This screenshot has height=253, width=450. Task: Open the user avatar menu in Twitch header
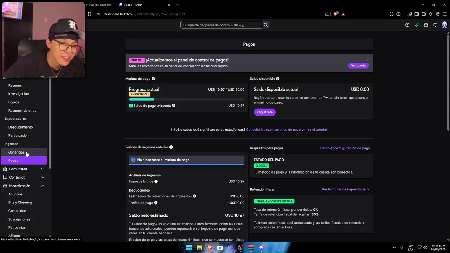[444, 25]
